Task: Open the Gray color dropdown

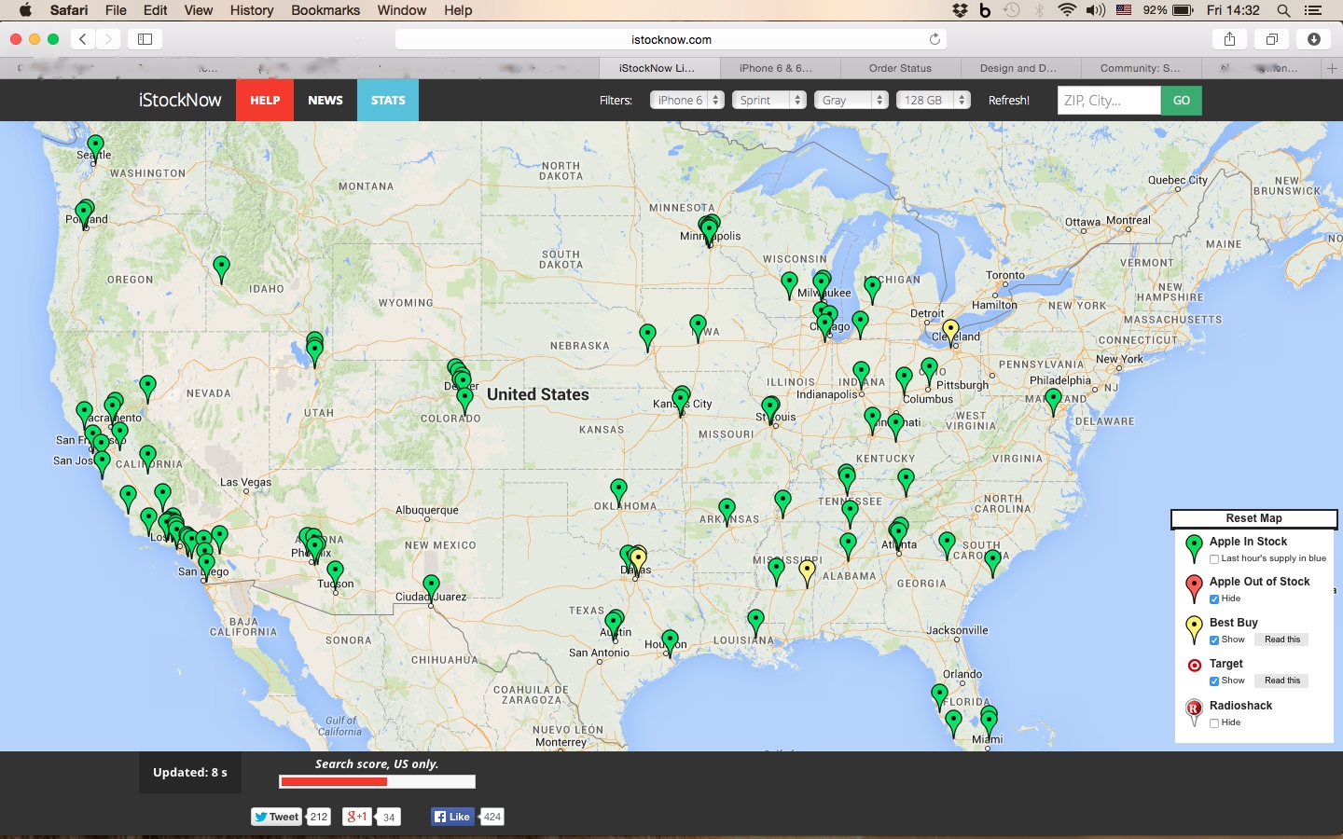Action: coord(851,100)
